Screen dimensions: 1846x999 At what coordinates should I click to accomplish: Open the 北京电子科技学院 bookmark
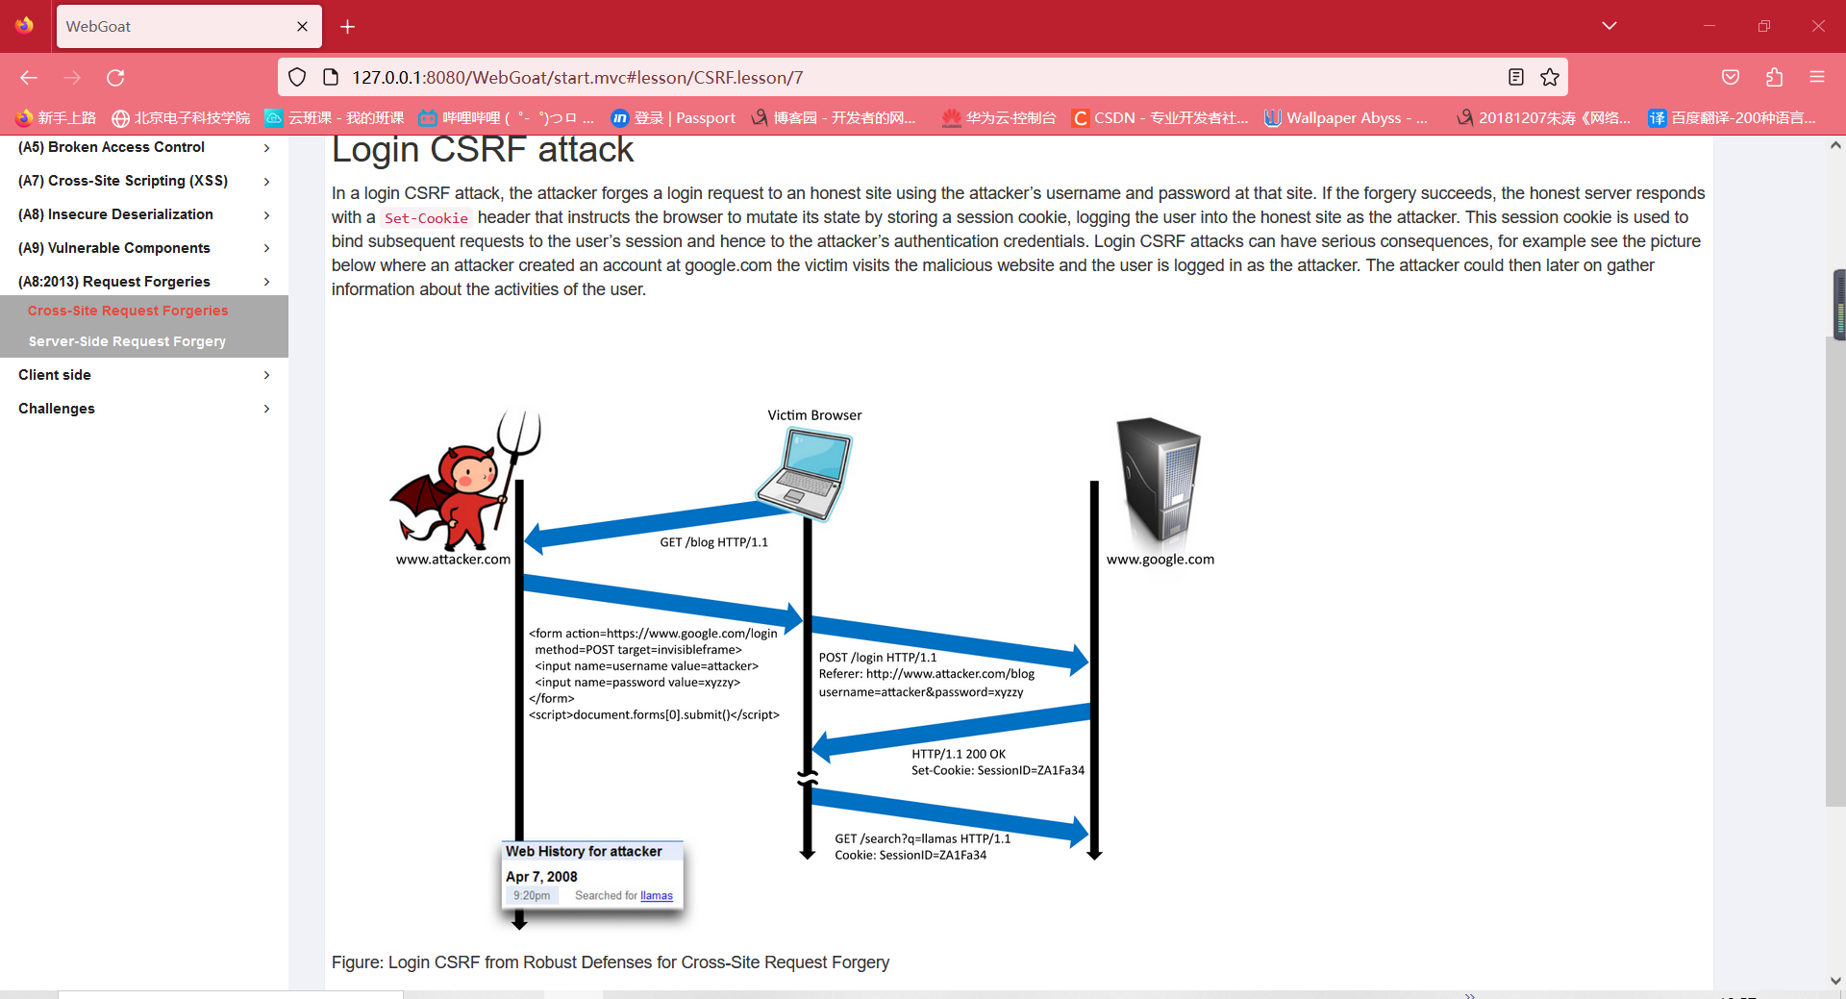click(x=181, y=118)
